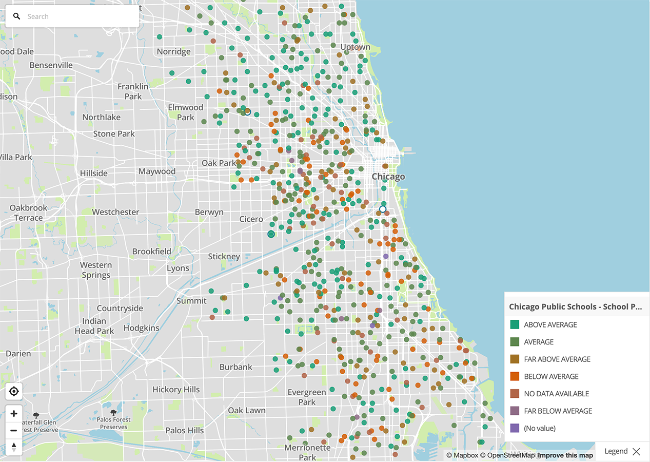Zoom in with the plus button
The image size is (650, 462).
point(14,413)
